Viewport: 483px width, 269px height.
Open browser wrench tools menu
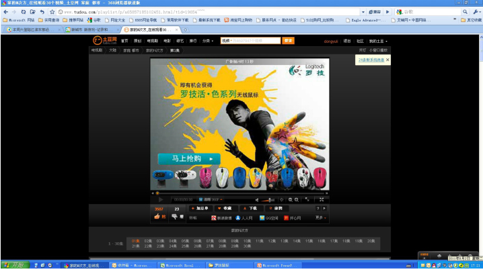coord(476,12)
